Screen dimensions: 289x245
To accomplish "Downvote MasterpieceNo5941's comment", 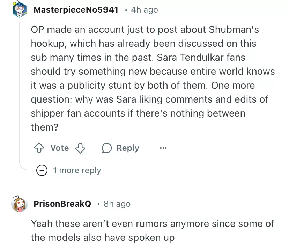I will pos(81,148).
